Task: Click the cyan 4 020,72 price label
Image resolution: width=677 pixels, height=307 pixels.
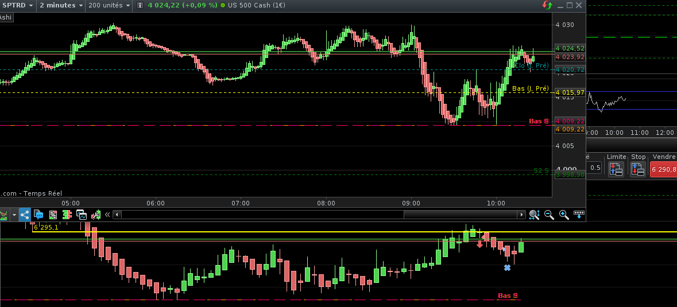Action: 570,69
